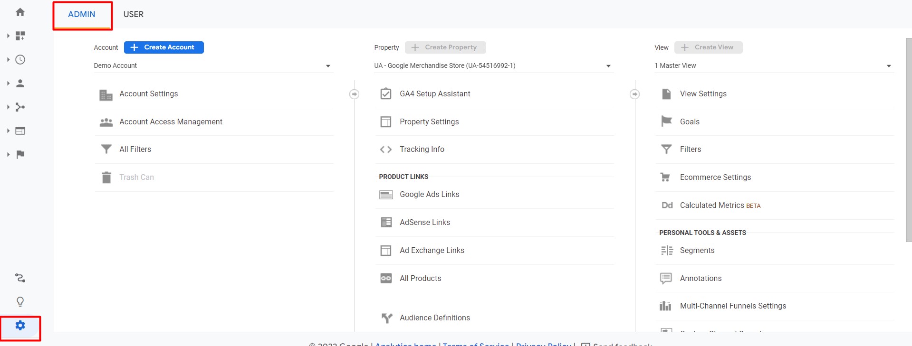
Task: Expand the Realtime sidebar section arrow
Action: coord(8,60)
